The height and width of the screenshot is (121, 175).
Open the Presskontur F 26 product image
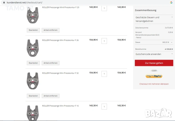tap(33, 48)
